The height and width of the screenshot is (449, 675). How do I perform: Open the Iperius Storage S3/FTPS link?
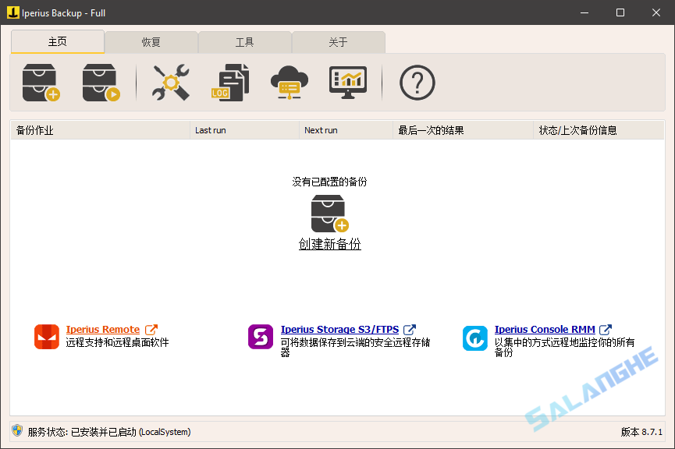[x=339, y=329]
